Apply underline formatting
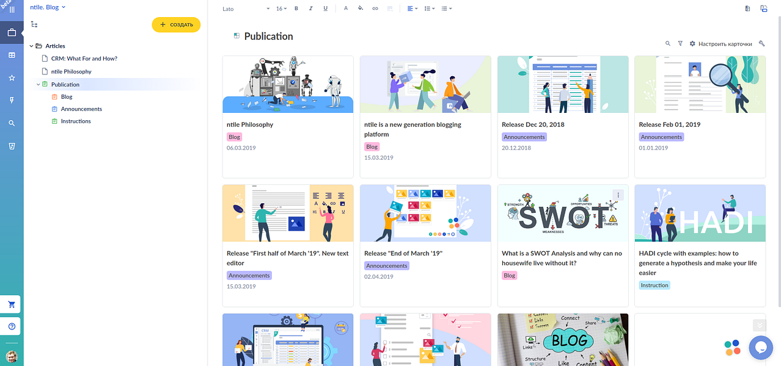This screenshot has height=366, width=781. [x=325, y=9]
